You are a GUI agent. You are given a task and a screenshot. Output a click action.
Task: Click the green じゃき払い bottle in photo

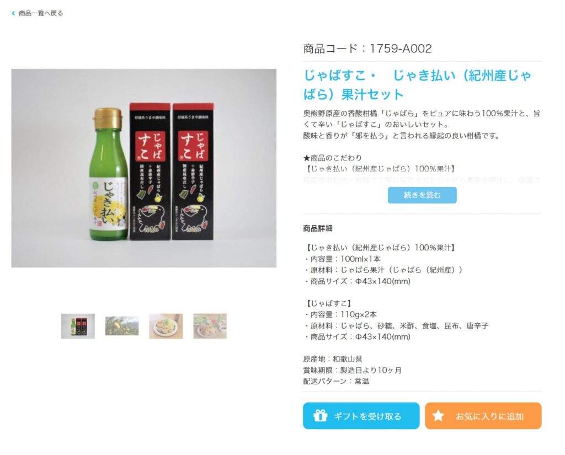point(110,174)
